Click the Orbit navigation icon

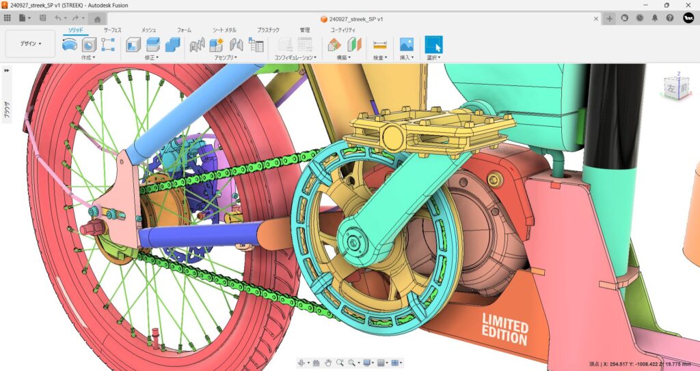pyautogui.click(x=302, y=363)
